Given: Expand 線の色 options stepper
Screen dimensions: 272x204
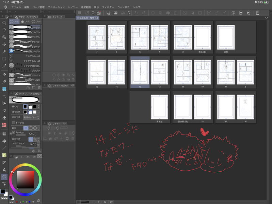Looking at the screenshot, I should tap(38, 107).
